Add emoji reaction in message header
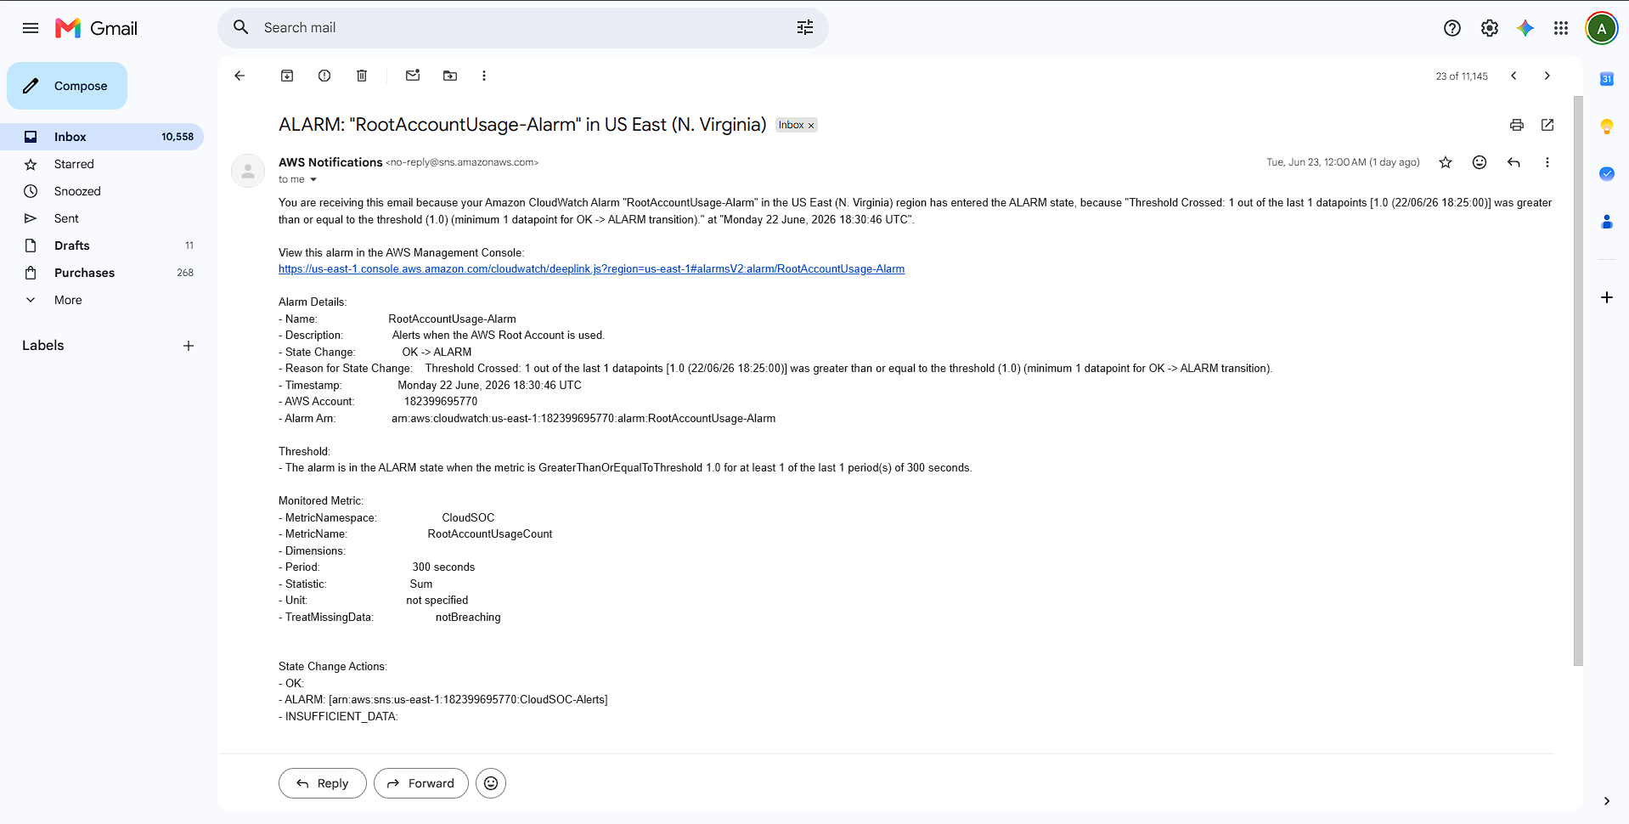1629x824 pixels. click(x=1480, y=162)
